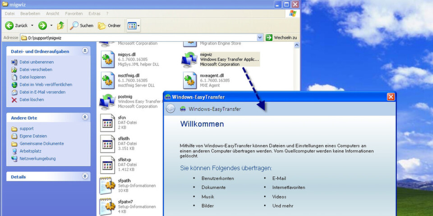Click Datei löschen link

32,99
